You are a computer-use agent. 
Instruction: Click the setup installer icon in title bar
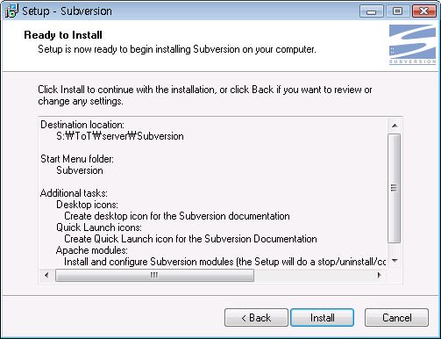point(11,11)
